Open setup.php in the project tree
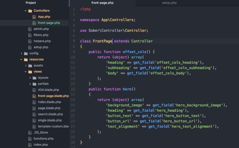This screenshot has height=148, width=239. click(41, 47)
